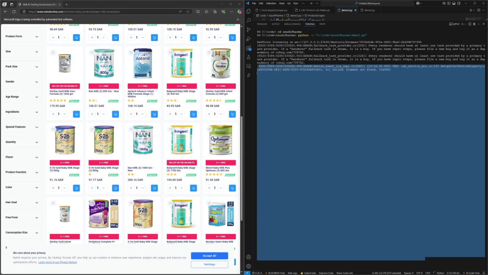Add S-26 Gold Stage 3 (91.16 SAR) to cart
Screen dimensions: 488x275
[x=76, y=188]
